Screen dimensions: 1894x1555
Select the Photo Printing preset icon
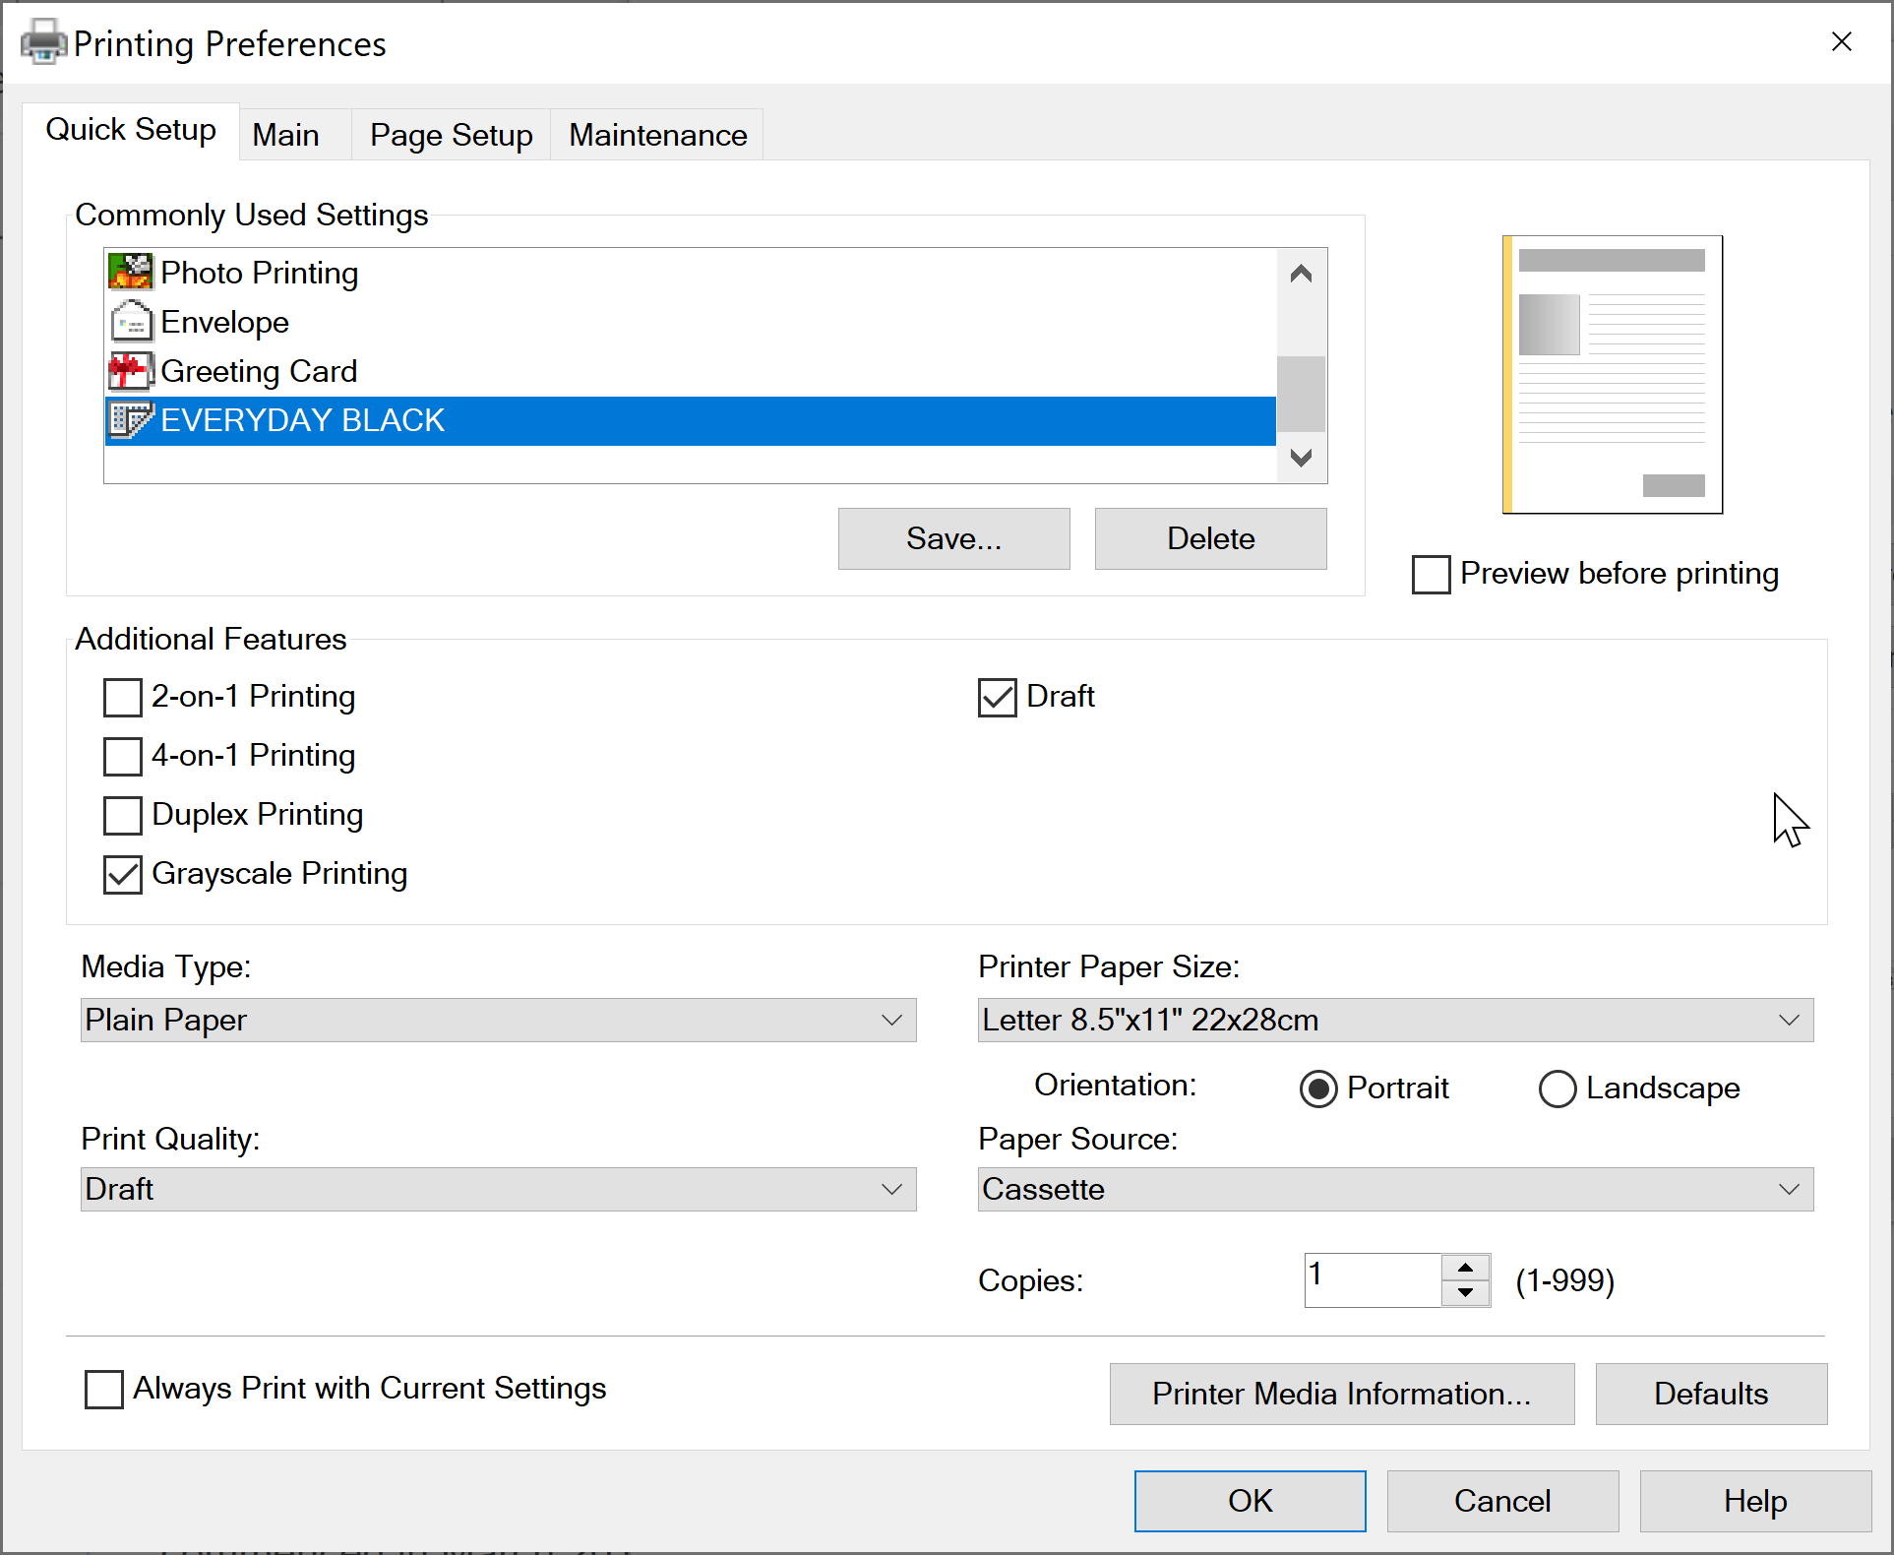pos(130,272)
